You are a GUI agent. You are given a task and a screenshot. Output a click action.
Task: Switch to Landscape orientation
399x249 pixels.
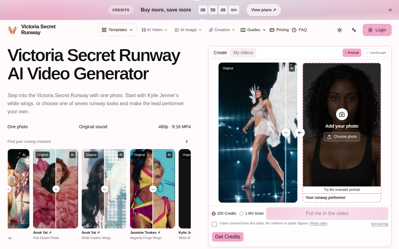pyautogui.click(x=376, y=53)
